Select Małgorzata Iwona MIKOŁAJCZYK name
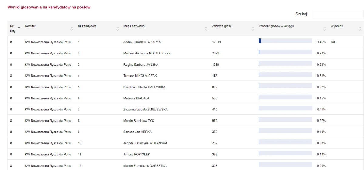Image resolution: width=364 pixels, height=170 pixels. 147,53
